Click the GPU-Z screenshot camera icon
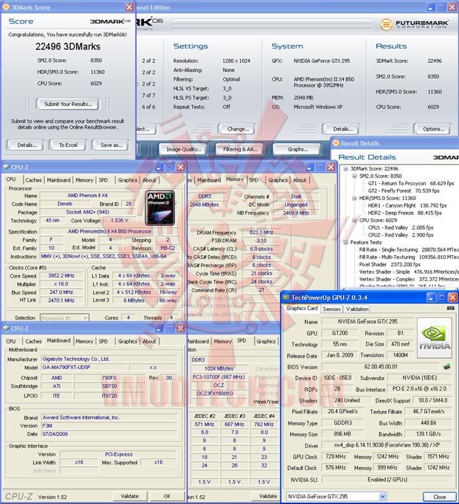 pos(450,308)
